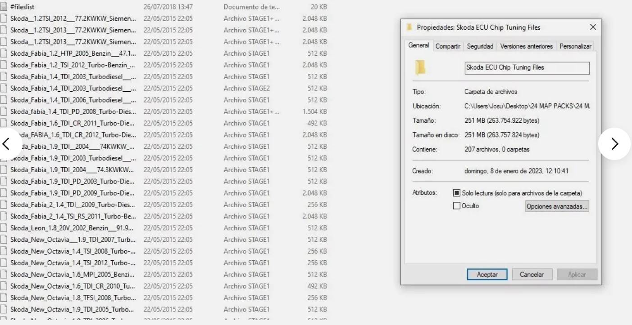
Task: Click the file icon next to Skoda_Fabia_1.2_HTP_2005
Action: tap(4, 53)
